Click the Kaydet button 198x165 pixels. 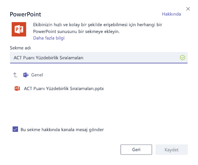click(x=171, y=149)
